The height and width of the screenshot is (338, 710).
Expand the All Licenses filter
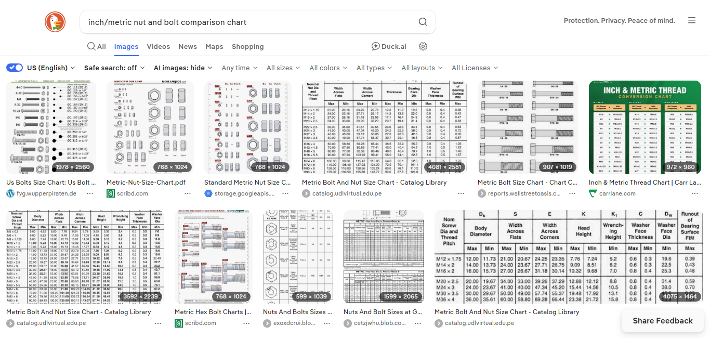pos(475,68)
